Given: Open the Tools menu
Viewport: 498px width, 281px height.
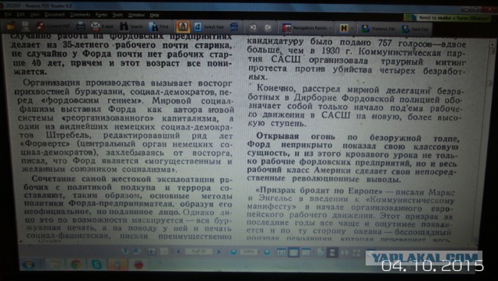Looking at the screenshot, I should point(117,15).
